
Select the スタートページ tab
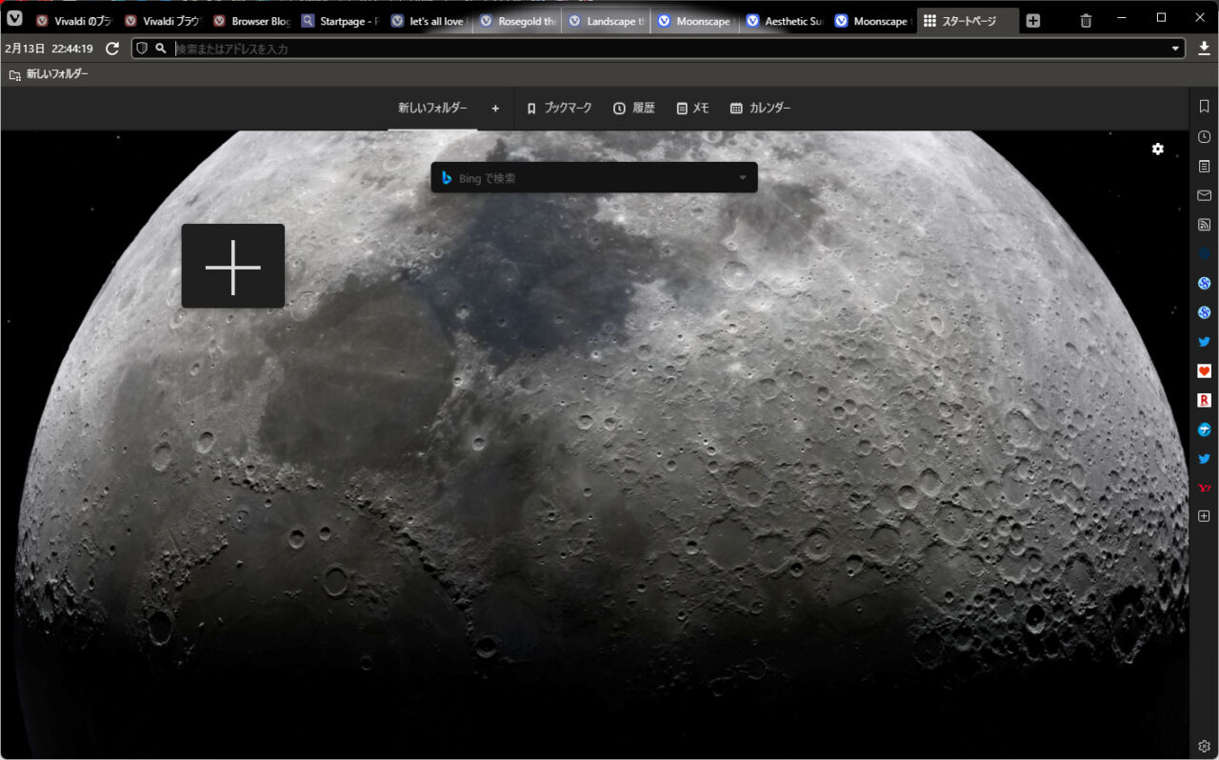coord(968,21)
